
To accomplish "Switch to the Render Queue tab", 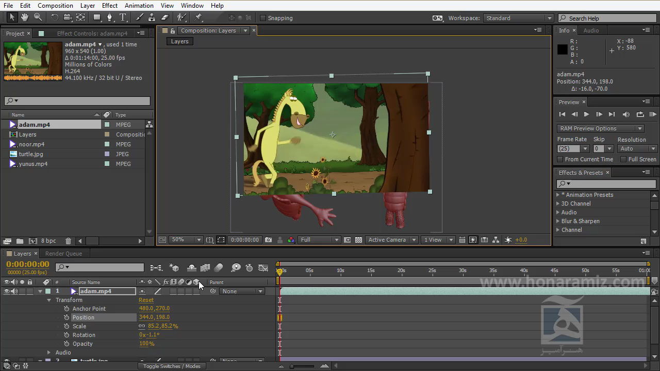I will coord(63,254).
